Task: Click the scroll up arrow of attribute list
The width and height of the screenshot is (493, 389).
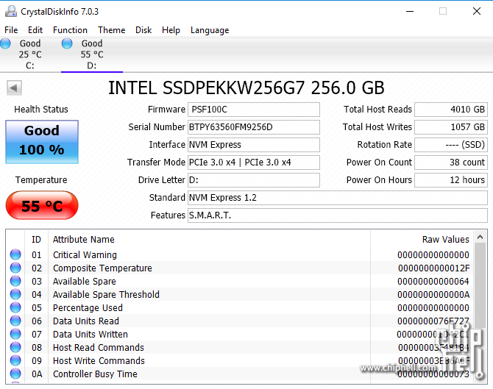Action: 480,238
